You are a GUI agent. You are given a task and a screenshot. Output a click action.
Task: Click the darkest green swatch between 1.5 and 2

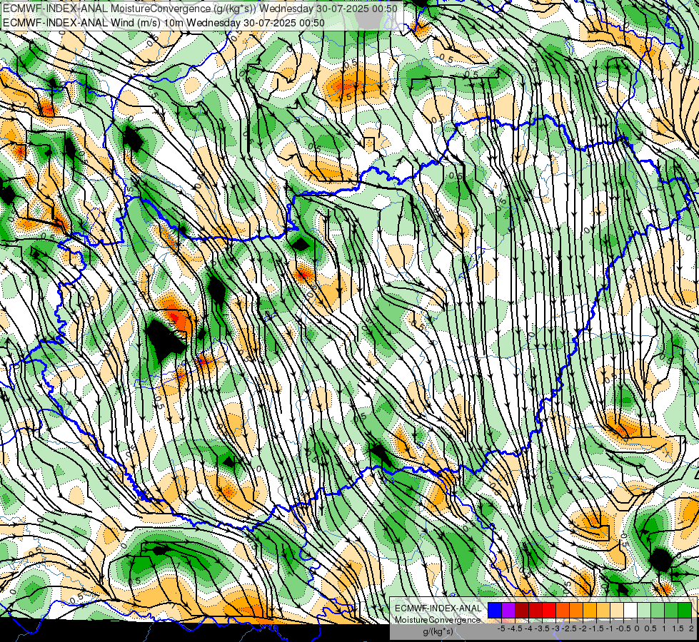click(x=685, y=611)
